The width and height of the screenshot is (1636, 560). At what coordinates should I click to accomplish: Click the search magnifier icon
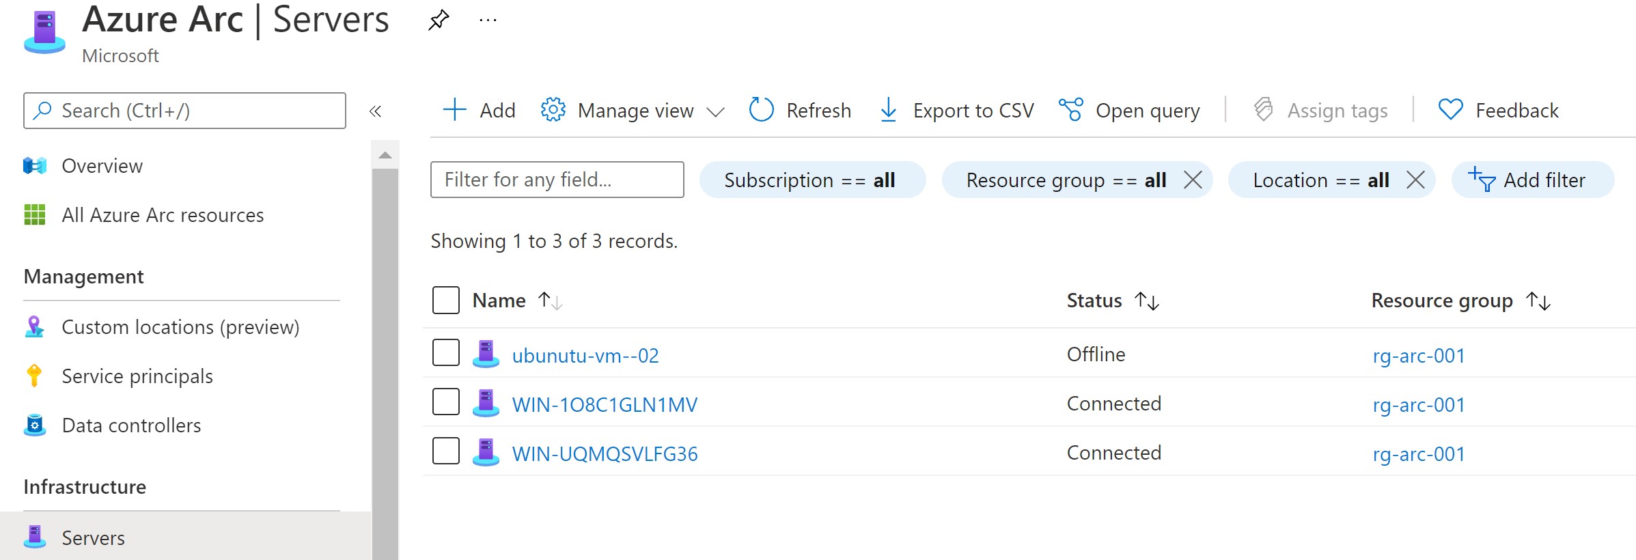point(42,110)
